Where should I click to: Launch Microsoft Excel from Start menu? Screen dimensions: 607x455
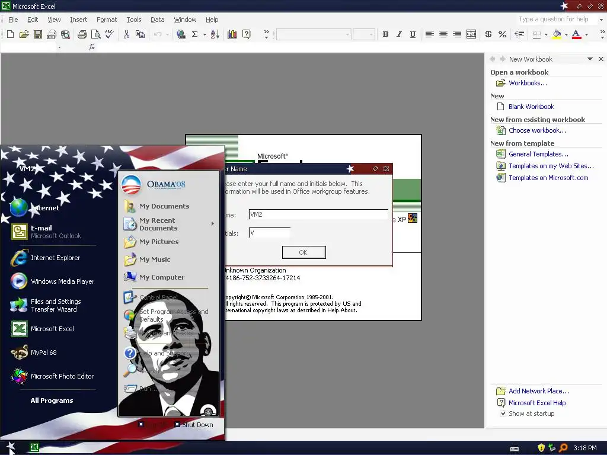(53, 328)
